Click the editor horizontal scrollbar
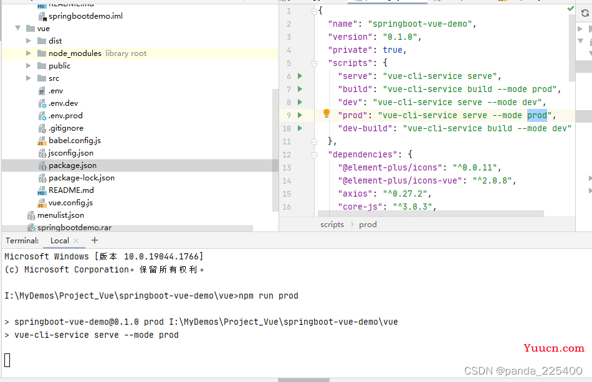The width and height of the screenshot is (592, 382). 431,213
